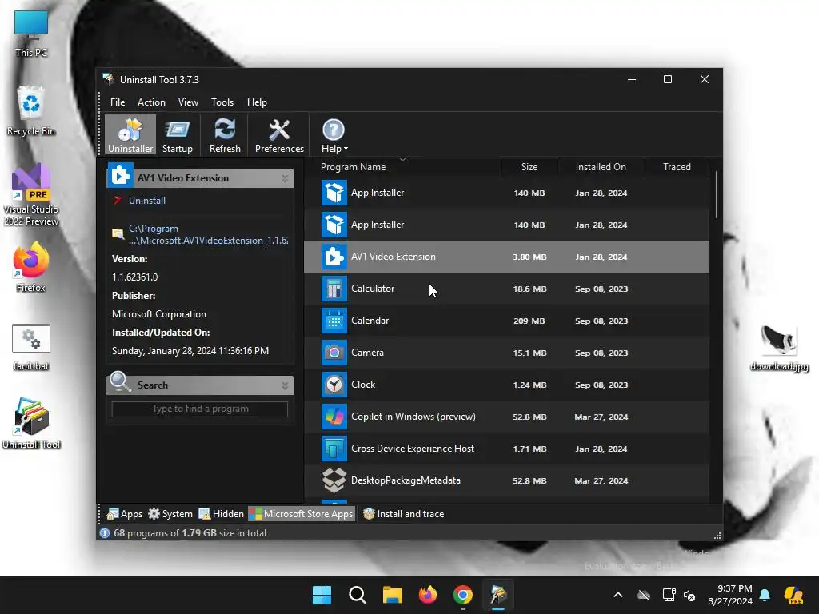This screenshot has width=819, height=614.
Task: Switch to the Apps tab
Action: (124, 514)
